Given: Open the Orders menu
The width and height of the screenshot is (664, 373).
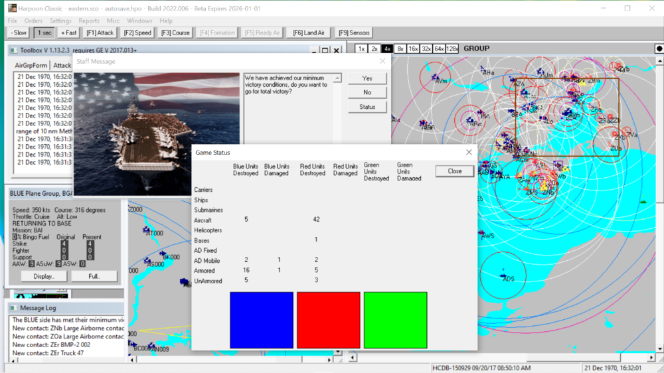Looking at the screenshot, I should (x=33, y=21).
